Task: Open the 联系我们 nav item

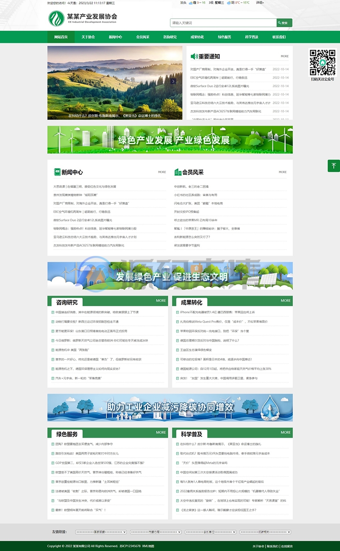Action: pyautogui.click(x=279, y=37)
